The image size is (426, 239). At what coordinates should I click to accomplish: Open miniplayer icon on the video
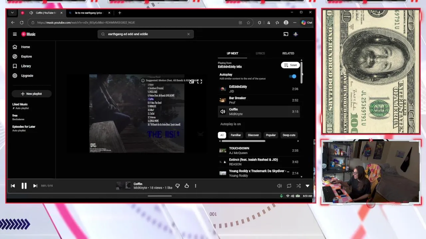(191, 81)
